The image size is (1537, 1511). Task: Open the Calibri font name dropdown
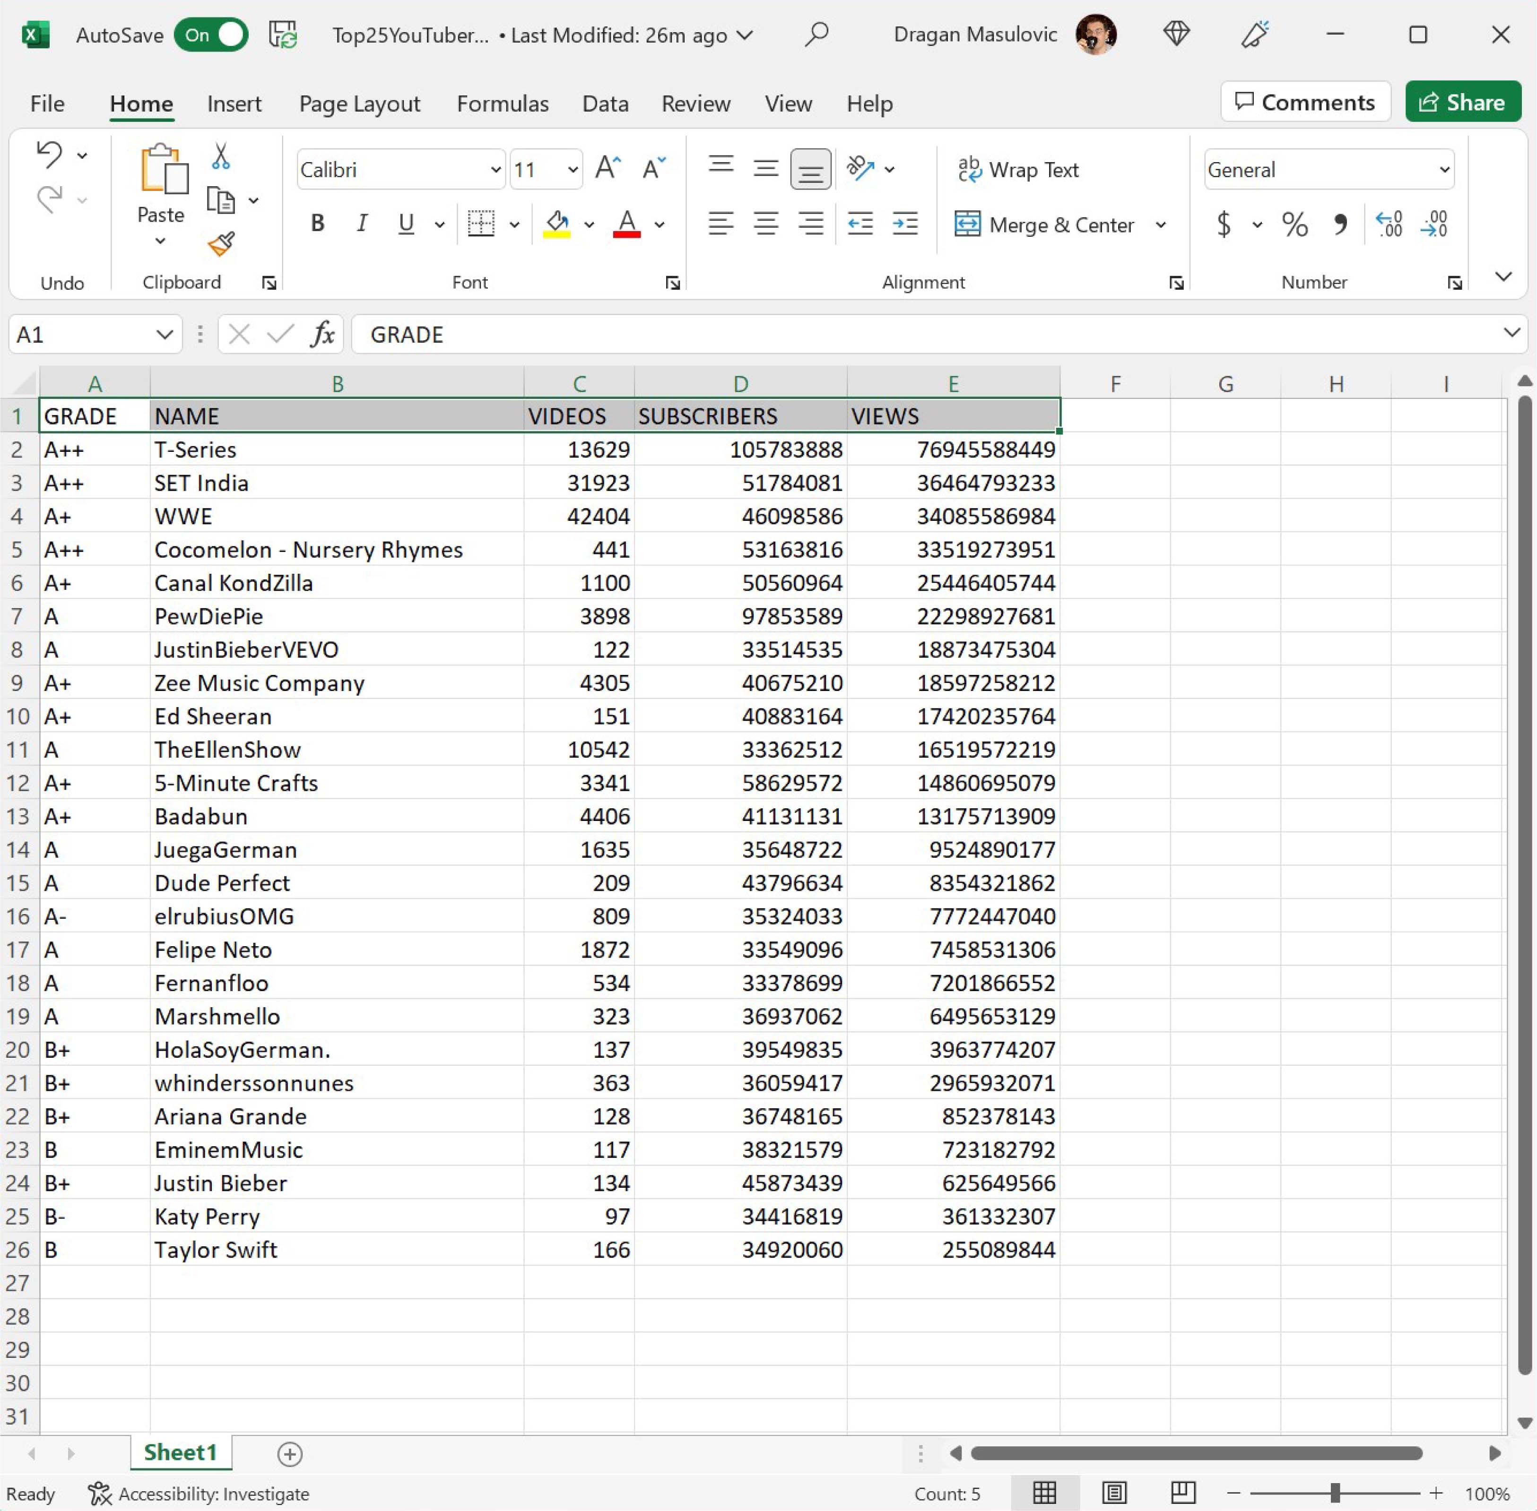(x=495, y=170)
